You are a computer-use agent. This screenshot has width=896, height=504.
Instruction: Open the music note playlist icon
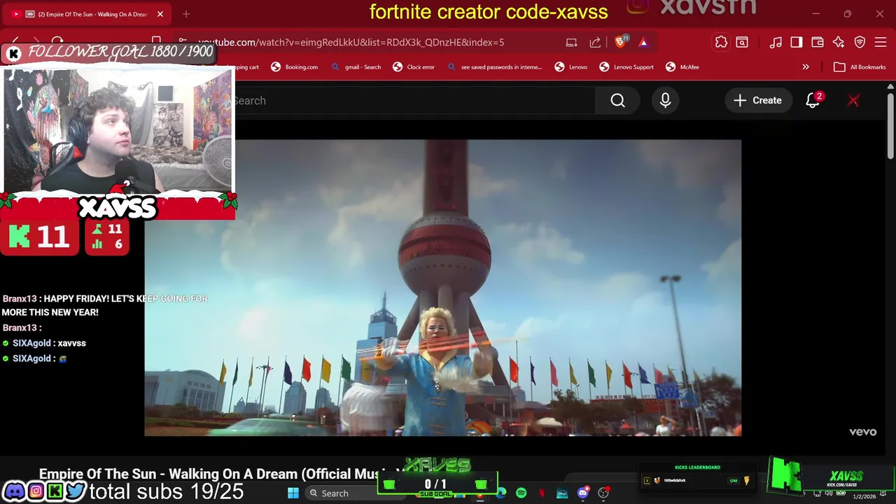[776, 43]
